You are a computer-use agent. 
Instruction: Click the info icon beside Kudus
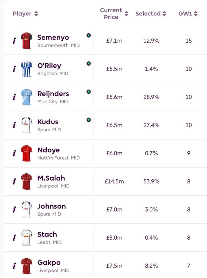pos(14,125)
